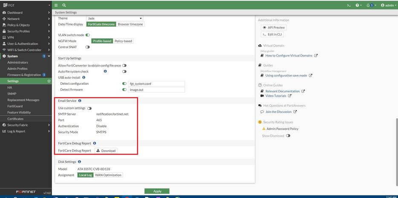The image size is (398, 198).
Task: Toggle Show Dismissed switch
Action: 288,136
